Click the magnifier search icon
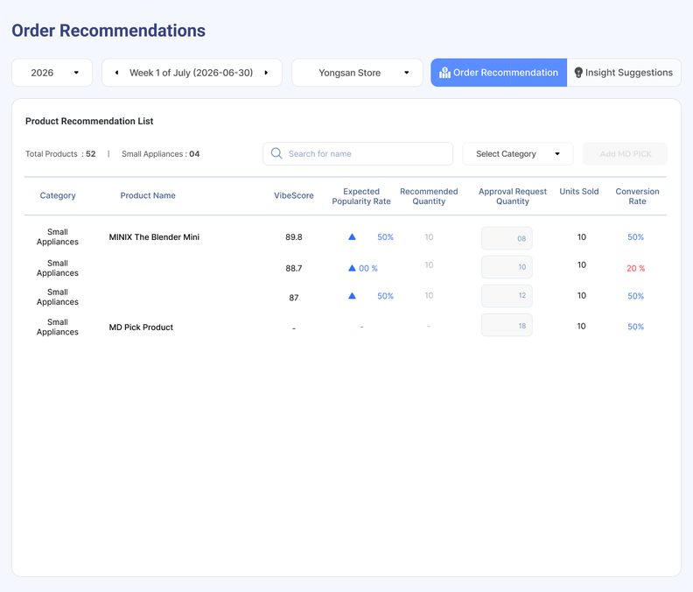Viewport: 693px width, 592px height. (x=276, y=153)
